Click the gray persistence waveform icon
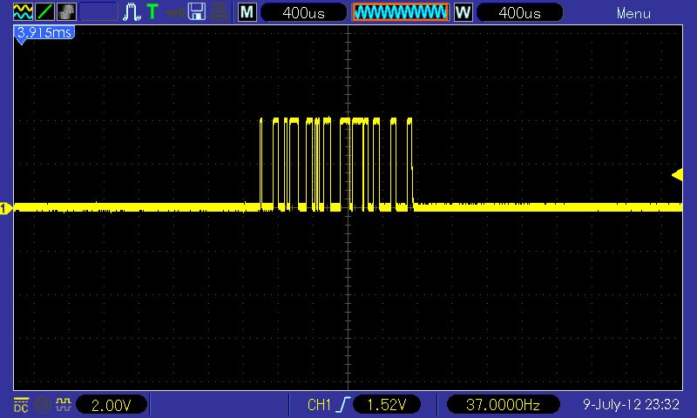Screen dimensions: 697x418 65,12
